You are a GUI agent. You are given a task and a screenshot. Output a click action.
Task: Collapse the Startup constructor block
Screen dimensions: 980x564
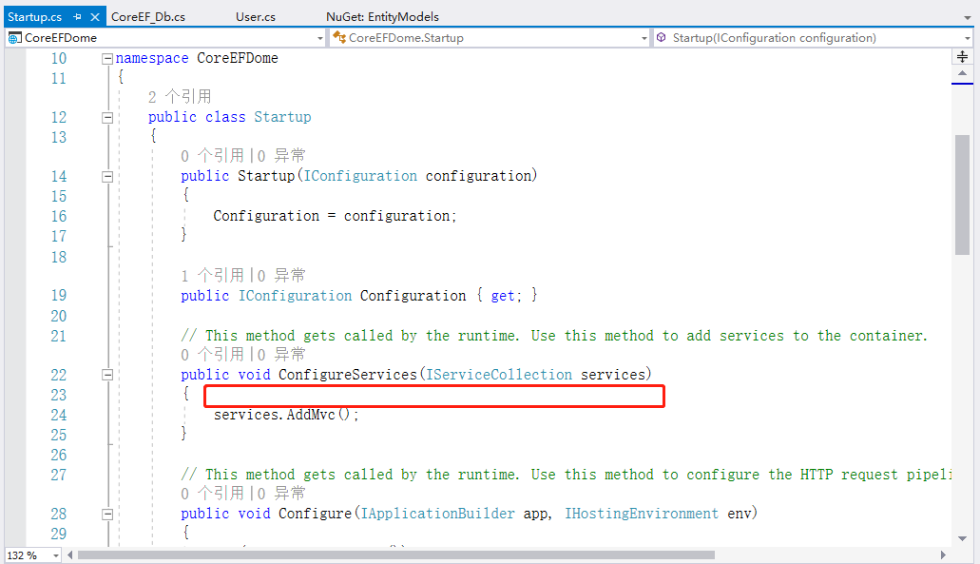point(107,177)
